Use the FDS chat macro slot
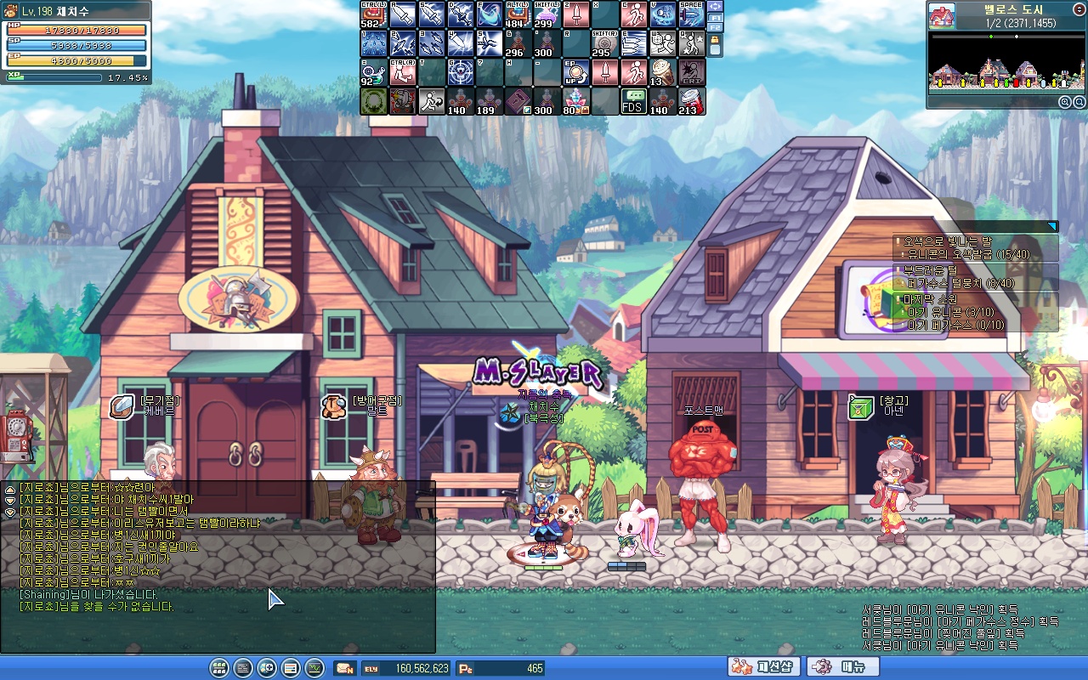The width and height of the screenshot is (1088, 680). pyautogui.click(x=633, y=101)
